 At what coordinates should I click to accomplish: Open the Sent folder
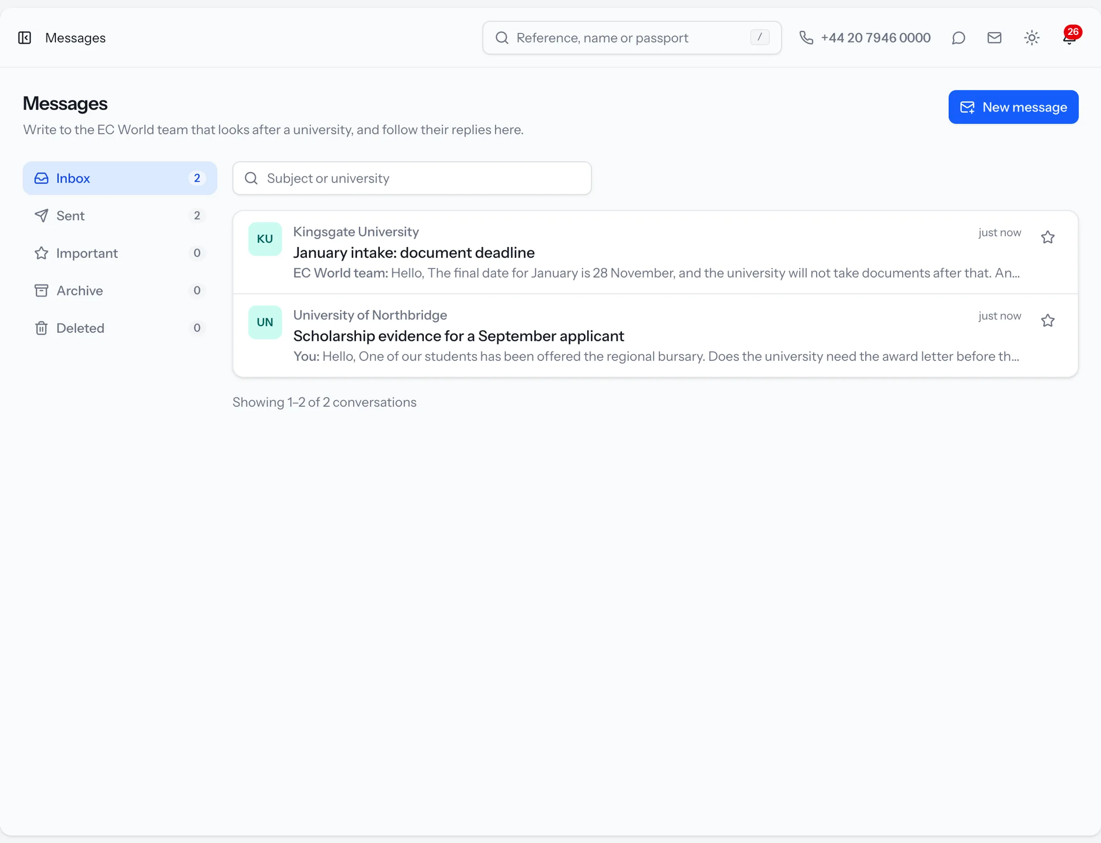pos(120,216)
